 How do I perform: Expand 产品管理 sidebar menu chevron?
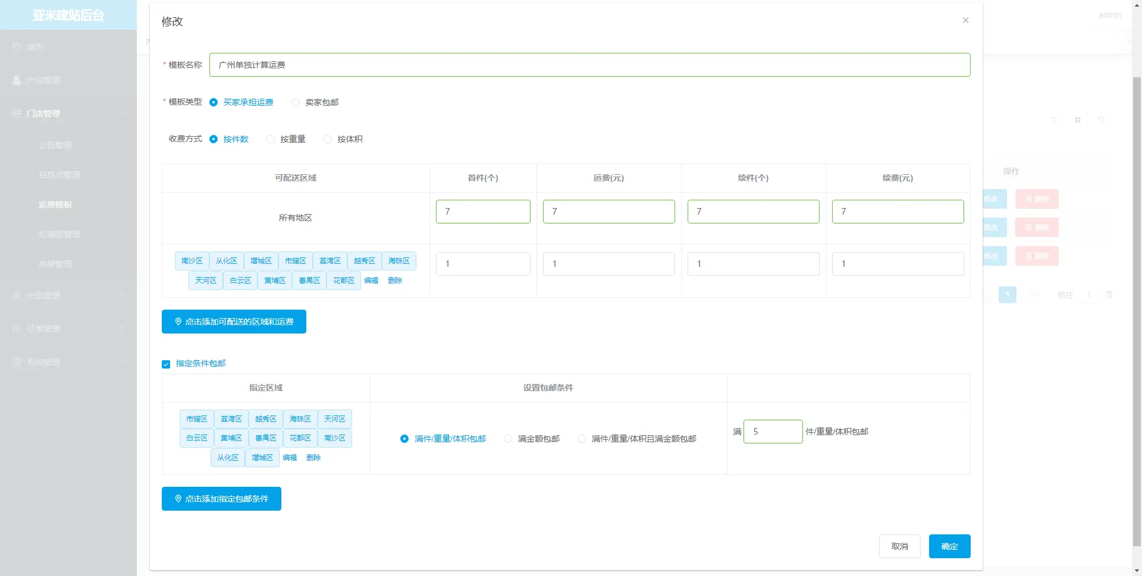coord(121,80)
